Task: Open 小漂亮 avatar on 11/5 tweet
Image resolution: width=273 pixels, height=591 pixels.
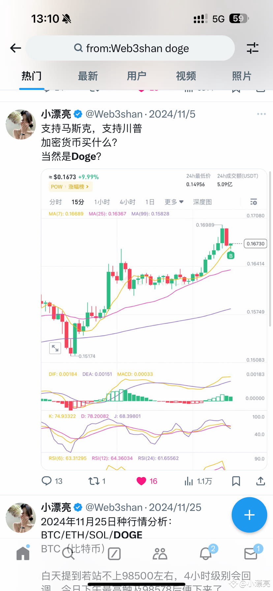Action: 21,124
